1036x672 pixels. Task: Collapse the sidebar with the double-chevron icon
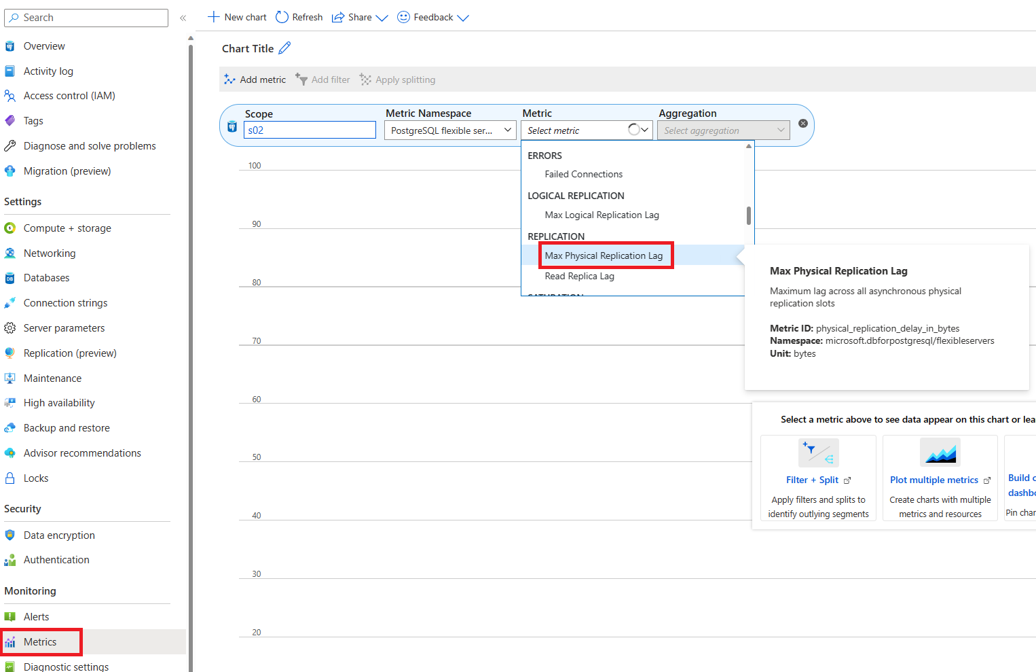pyautogui.click(x=183, y=18)
